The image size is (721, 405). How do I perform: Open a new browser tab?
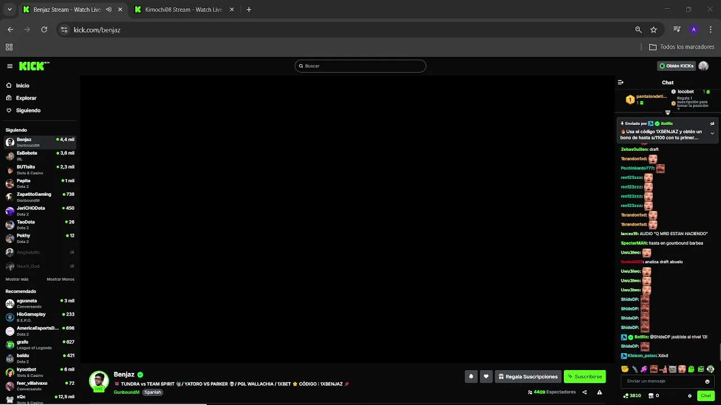click(x=249, y=10)
